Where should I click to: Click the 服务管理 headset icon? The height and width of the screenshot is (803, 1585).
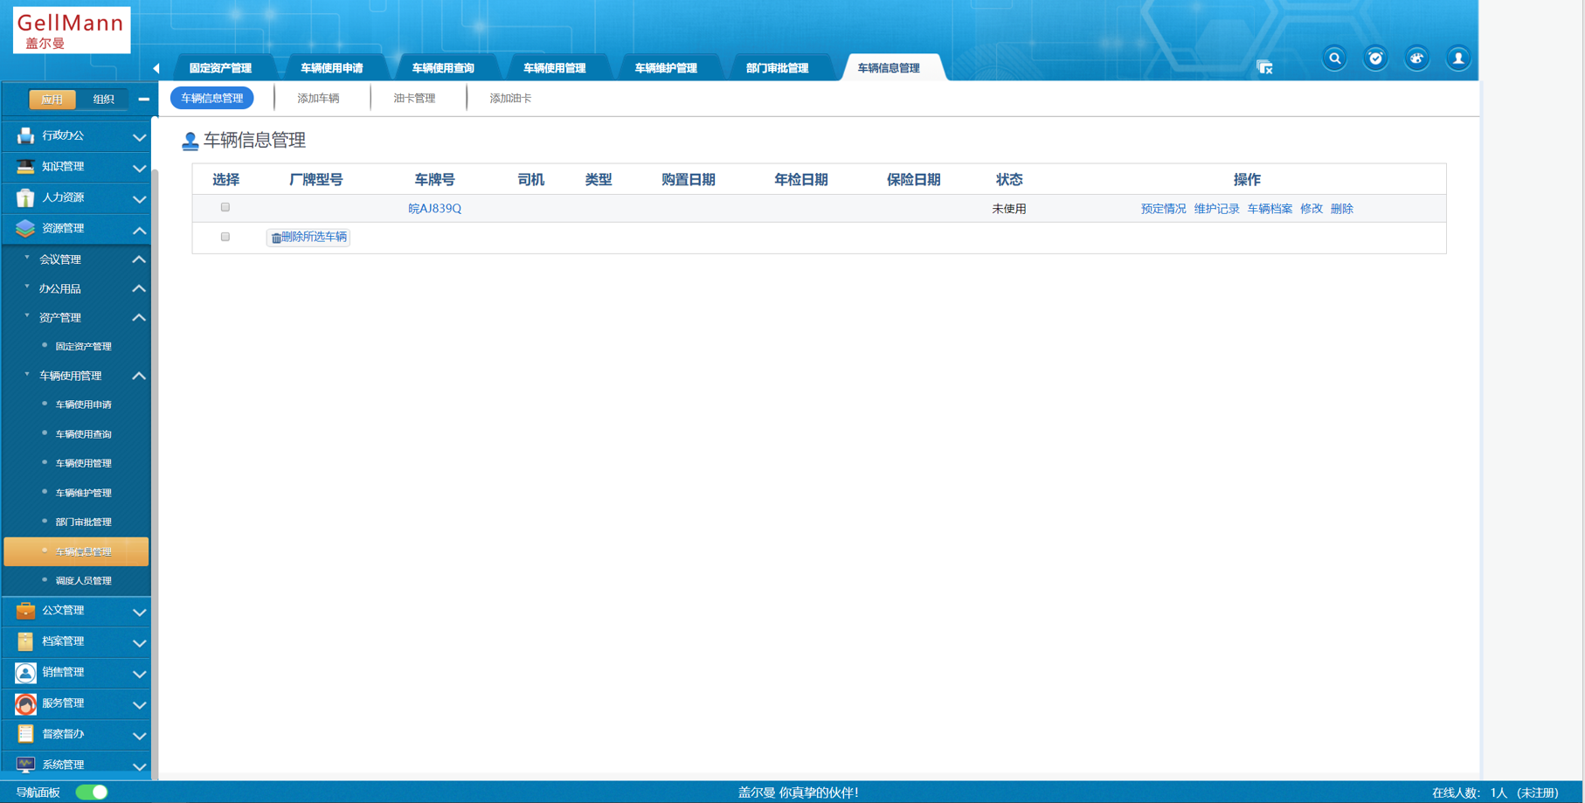[x=25, y=703]
